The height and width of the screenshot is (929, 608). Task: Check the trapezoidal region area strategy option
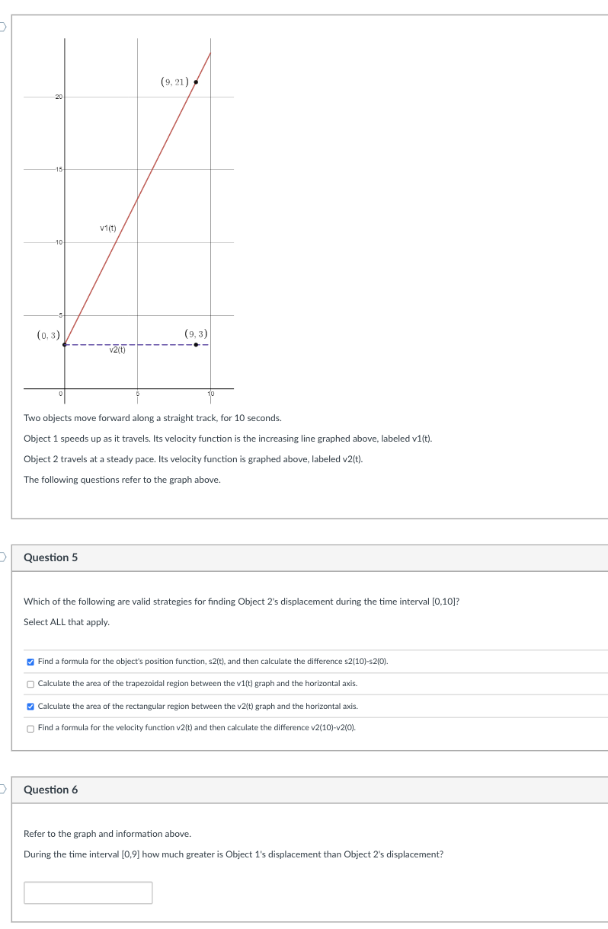pyautogui.click(x=29, y=683)
